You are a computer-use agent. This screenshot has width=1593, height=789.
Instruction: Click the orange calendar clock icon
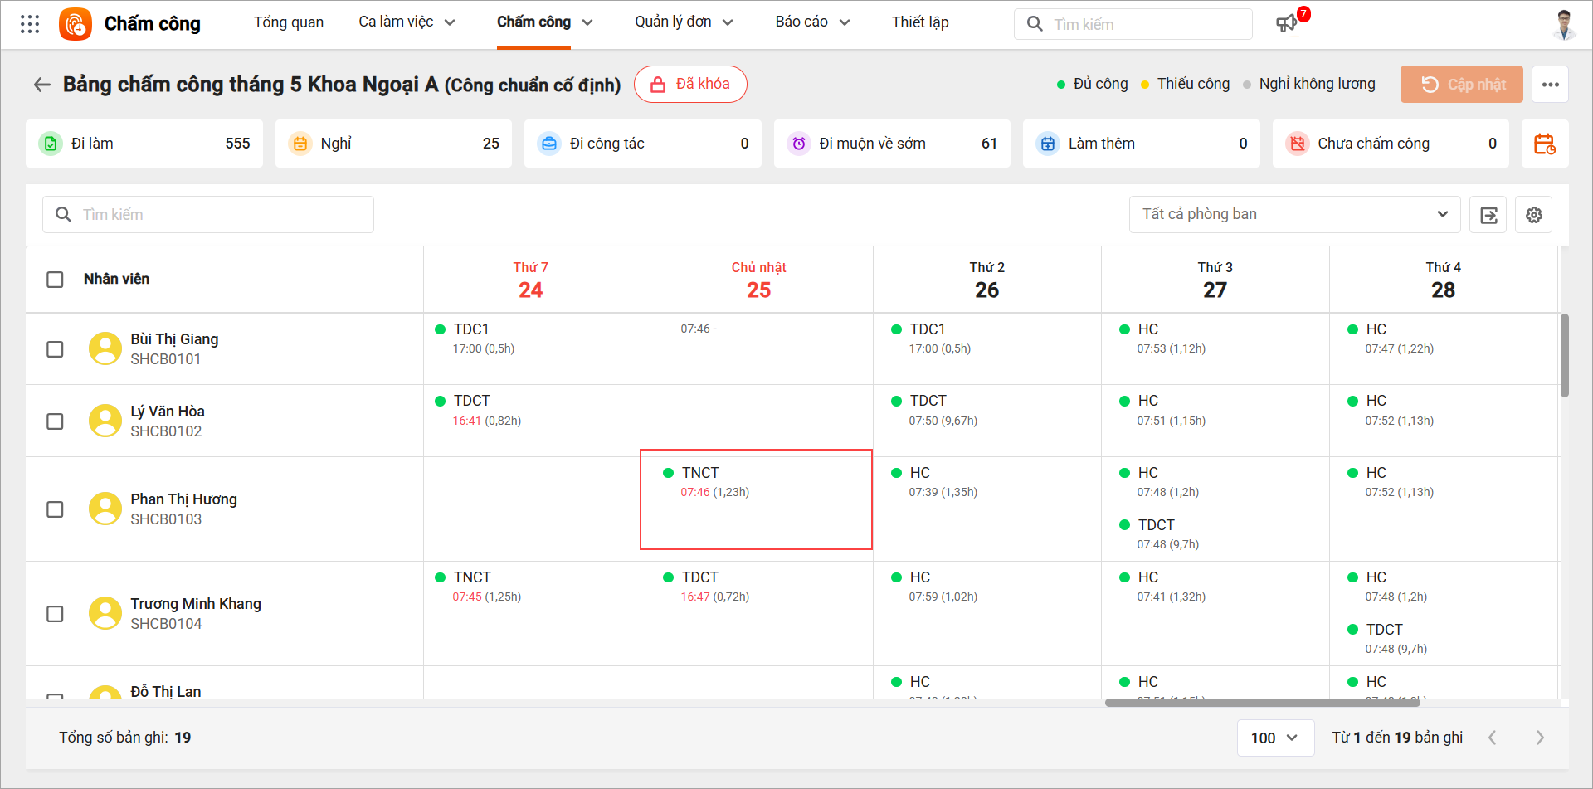pyautogui.click(x=1544, y=144)
